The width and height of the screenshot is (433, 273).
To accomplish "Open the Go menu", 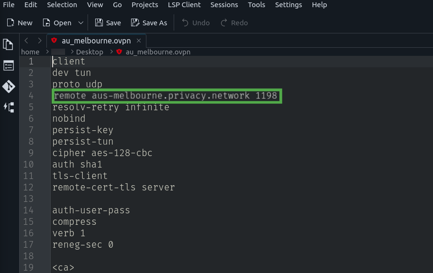I will (117, 5).
